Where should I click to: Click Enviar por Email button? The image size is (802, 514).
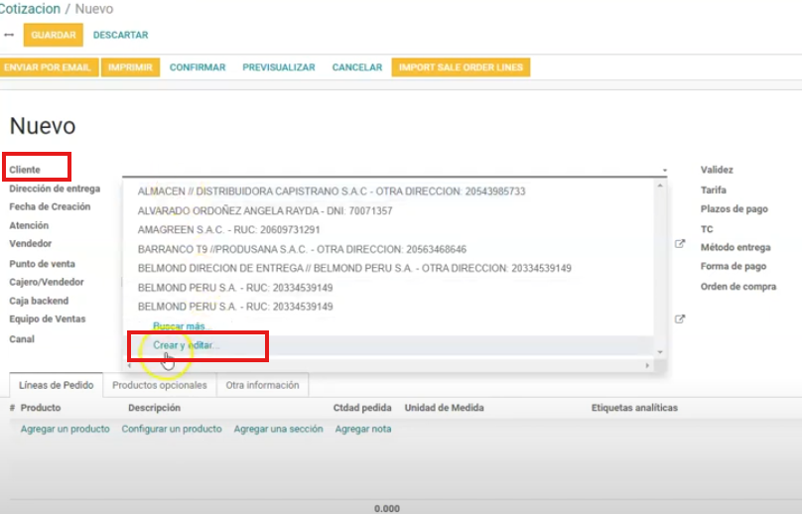[48, 67]
